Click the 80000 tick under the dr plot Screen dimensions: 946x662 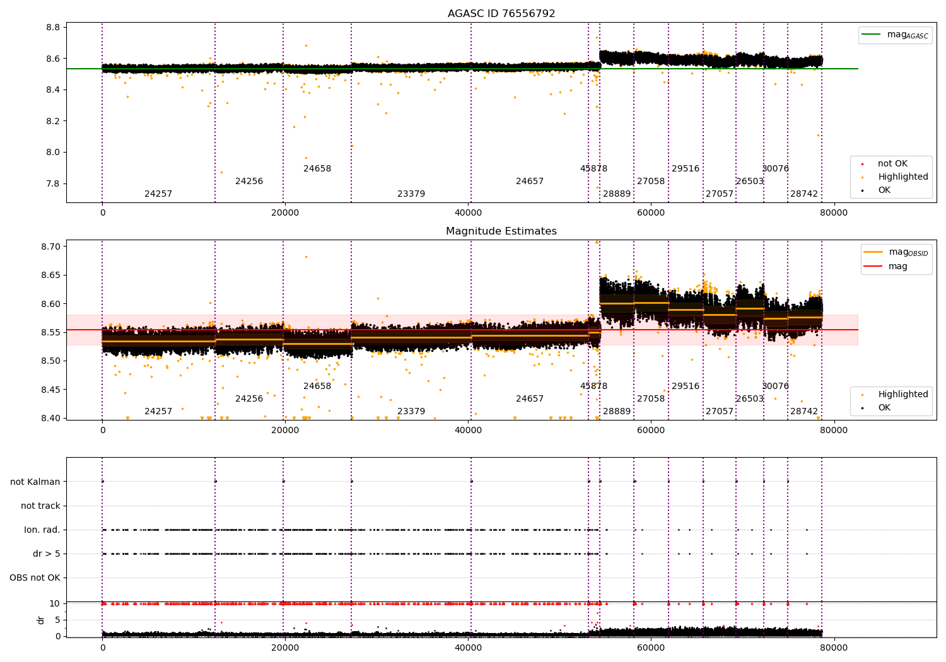[x=834, y=647]
